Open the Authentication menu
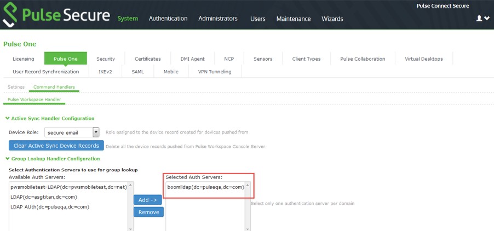The width and height of the screenshot is (494, 231). [168, 19]
